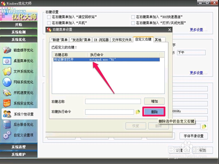219x164 pixels.
Task: Close the 右键菜单设置 dialog
Action: (x=169, y=30)
